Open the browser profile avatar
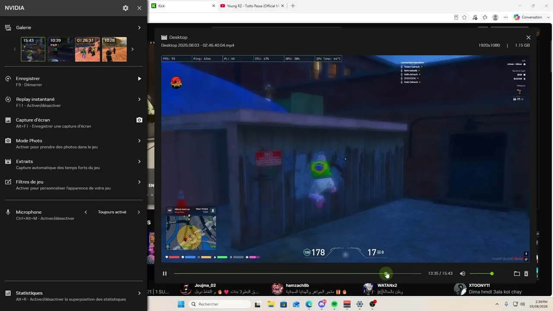 (495, 17)
